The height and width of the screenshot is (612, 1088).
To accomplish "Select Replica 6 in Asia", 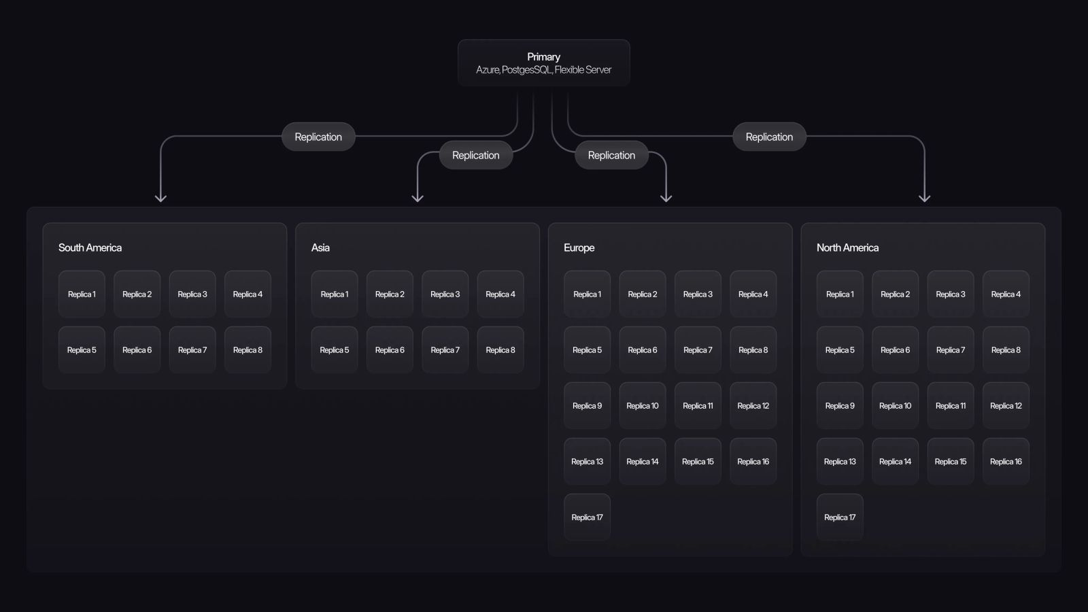I will (389, 350).
